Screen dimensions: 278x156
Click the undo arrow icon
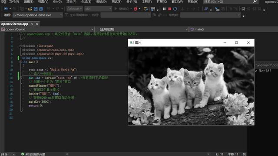[x=48, y=9]
